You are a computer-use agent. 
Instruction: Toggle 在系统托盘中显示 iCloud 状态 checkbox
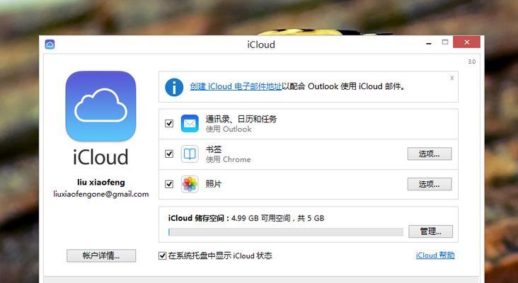click(x=162, y=255)
